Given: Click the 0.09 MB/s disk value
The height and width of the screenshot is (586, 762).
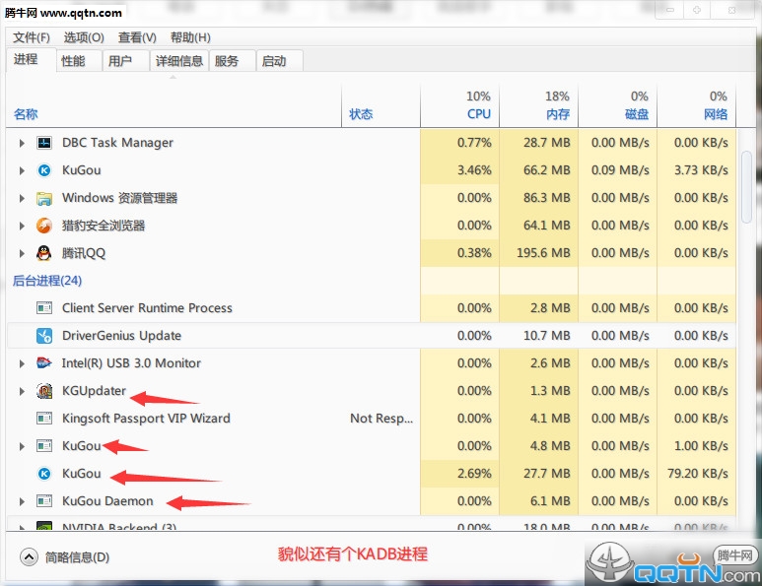Looking at the screenshot, I should [x=620, y=170].
